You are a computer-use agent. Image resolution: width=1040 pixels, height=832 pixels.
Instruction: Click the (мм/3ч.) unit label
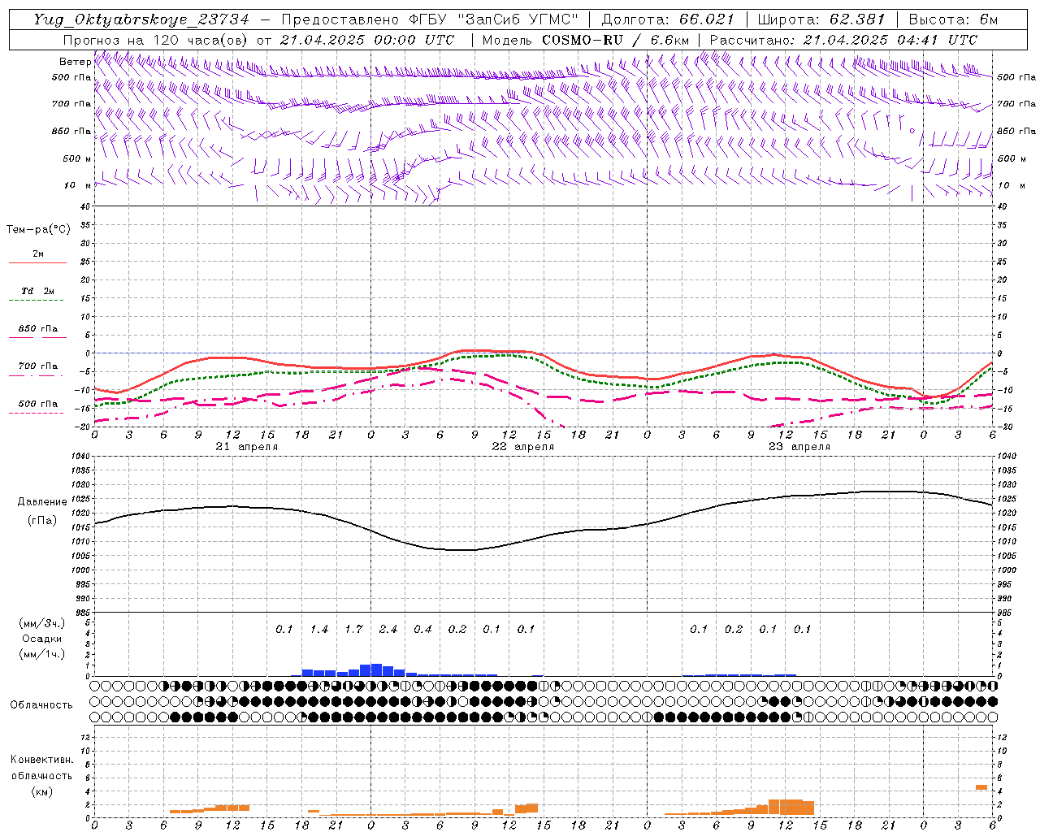point(41,623)
